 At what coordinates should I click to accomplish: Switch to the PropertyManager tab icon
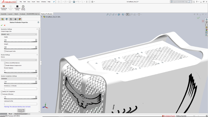tap(7, 19)
